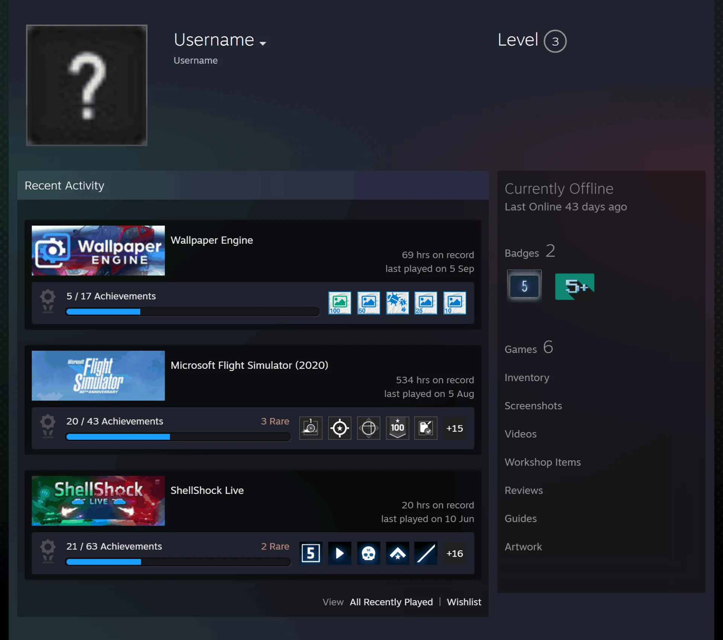Open the Reviews page
Image resolution: width=723 pixels, height=640 pixels.
click(524, 490)
